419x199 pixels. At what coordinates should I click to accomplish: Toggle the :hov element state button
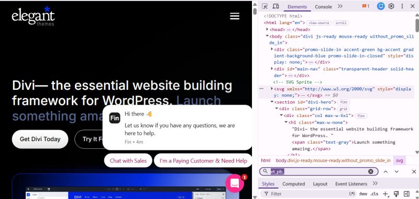pos(363,194)
